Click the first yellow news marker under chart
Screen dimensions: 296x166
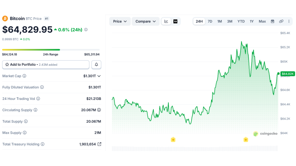[173, 139]
